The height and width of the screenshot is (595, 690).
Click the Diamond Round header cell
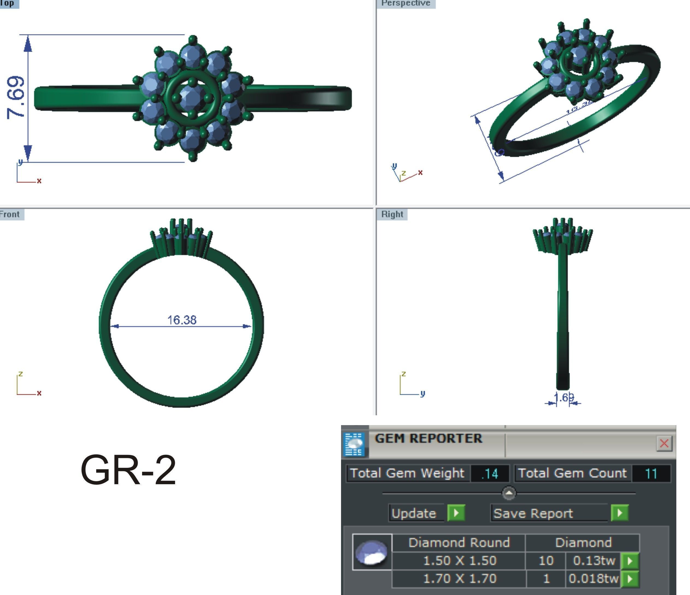(x=459, y=543)
